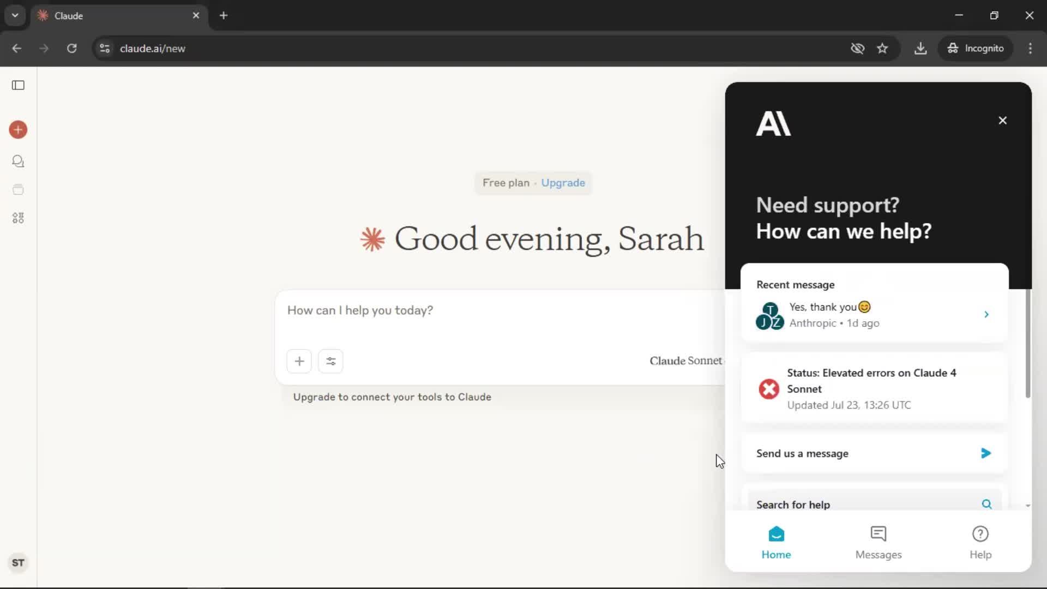This screenshot has height=589, width=1047.
Task: Bookmark this page with the star
Action: [x=882, y=49]
